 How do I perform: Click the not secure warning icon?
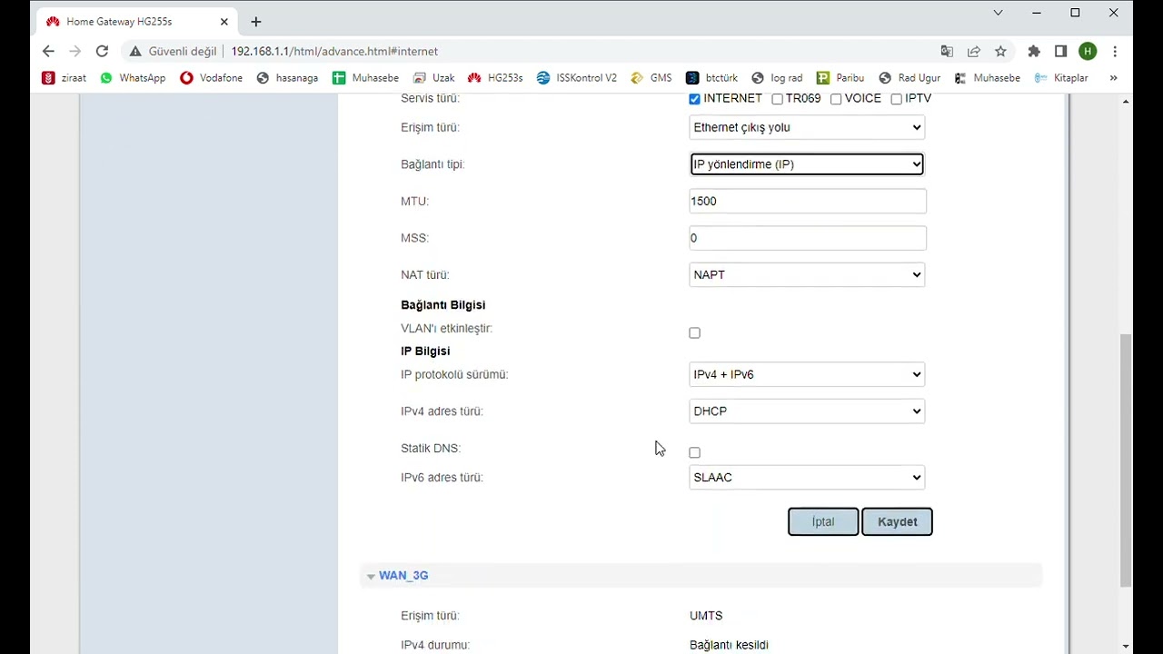click(134, 52)
